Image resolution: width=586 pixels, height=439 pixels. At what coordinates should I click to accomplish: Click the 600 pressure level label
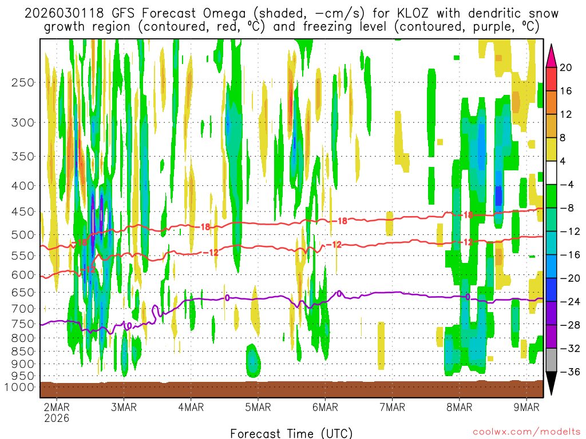[x=23, y=275]
